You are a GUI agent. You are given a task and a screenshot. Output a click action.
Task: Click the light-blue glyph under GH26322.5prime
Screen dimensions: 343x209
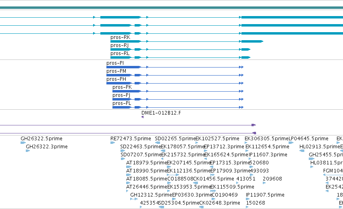[23, 143]
